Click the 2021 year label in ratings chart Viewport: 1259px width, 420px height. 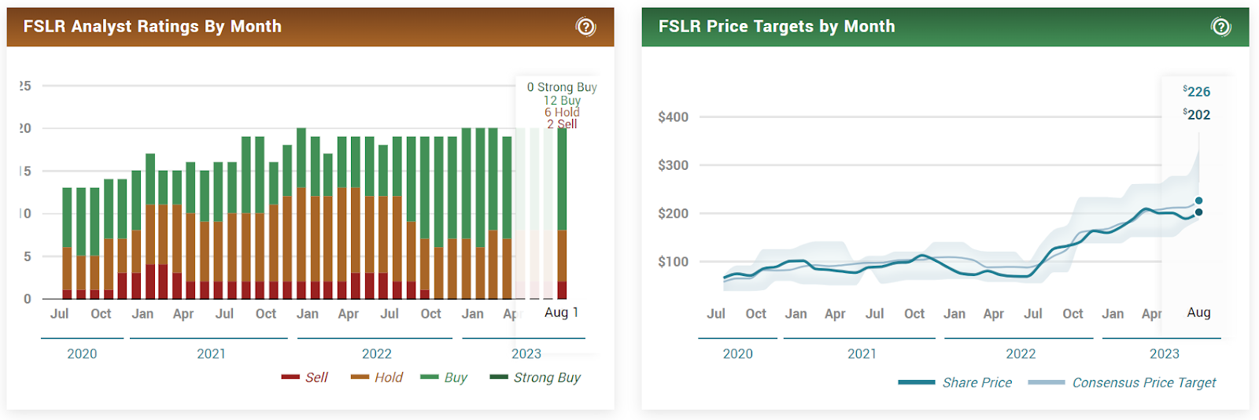211,354
